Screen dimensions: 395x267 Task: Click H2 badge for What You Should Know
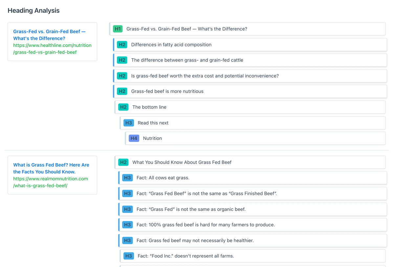[123, 162]
